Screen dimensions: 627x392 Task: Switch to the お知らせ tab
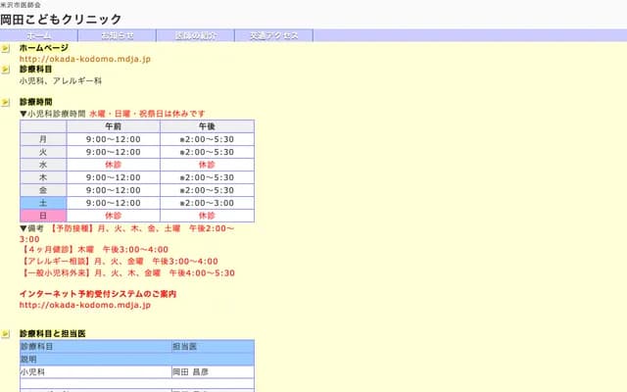[x=118, y=35]
